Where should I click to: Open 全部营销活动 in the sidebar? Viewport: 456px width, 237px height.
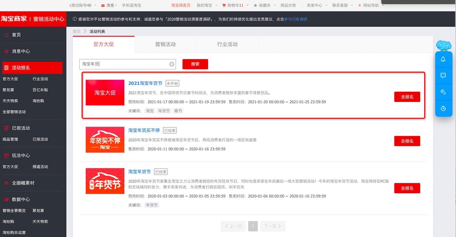tap(14, 112)
